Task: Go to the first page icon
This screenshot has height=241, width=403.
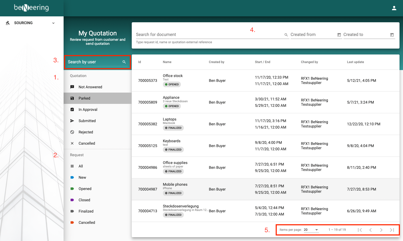Action: click(x=360, y=230)
